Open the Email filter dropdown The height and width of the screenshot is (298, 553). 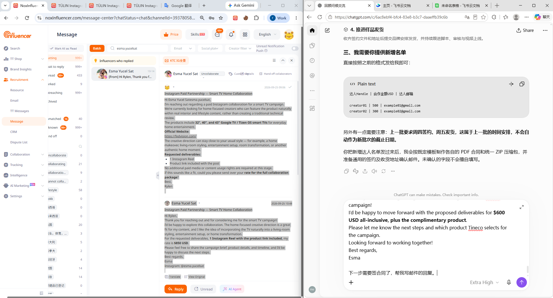tap(183, 48)
